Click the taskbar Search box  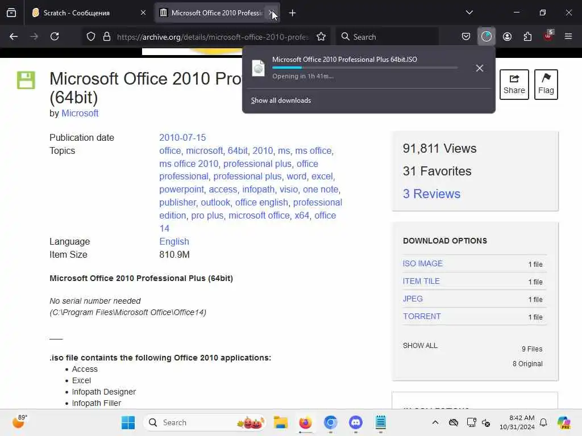pyautogui.click(x=205, y=422)
